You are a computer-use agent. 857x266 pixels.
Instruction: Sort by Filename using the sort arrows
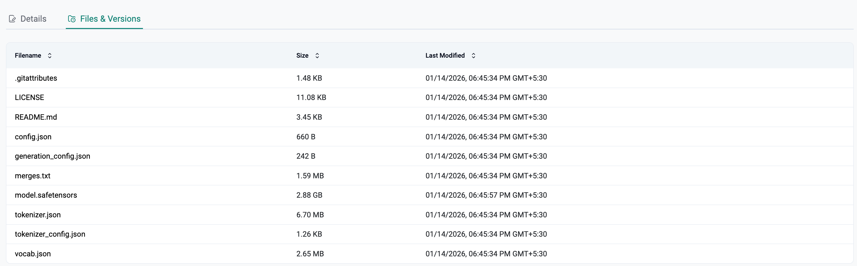click(50, 56)
